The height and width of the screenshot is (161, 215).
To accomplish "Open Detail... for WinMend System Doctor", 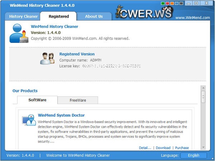I will 145,148.
